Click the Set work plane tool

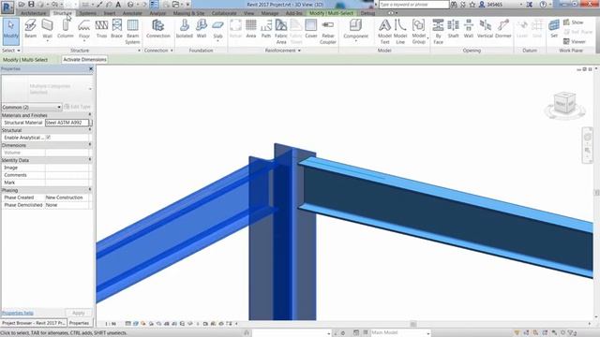(554, 29)
